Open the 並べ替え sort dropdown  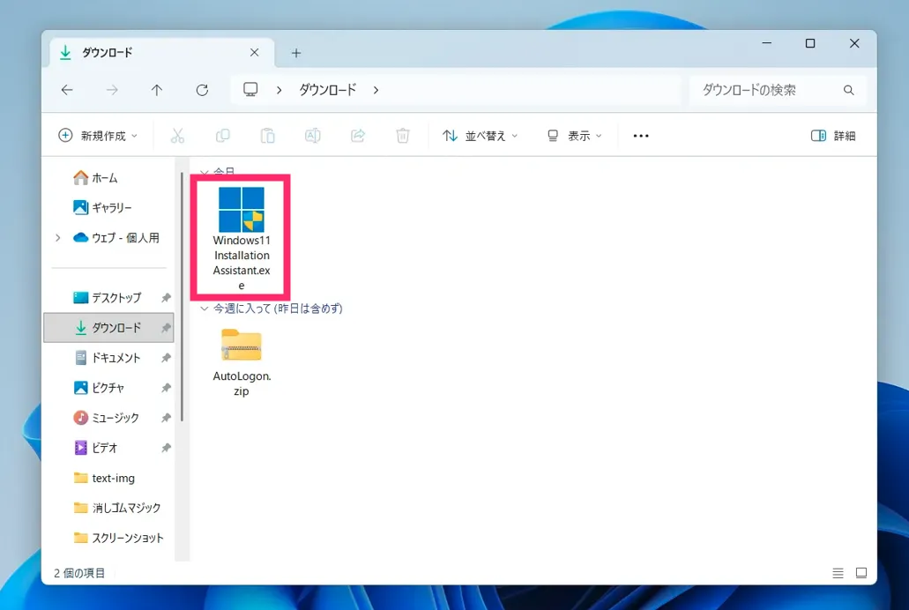481,136
